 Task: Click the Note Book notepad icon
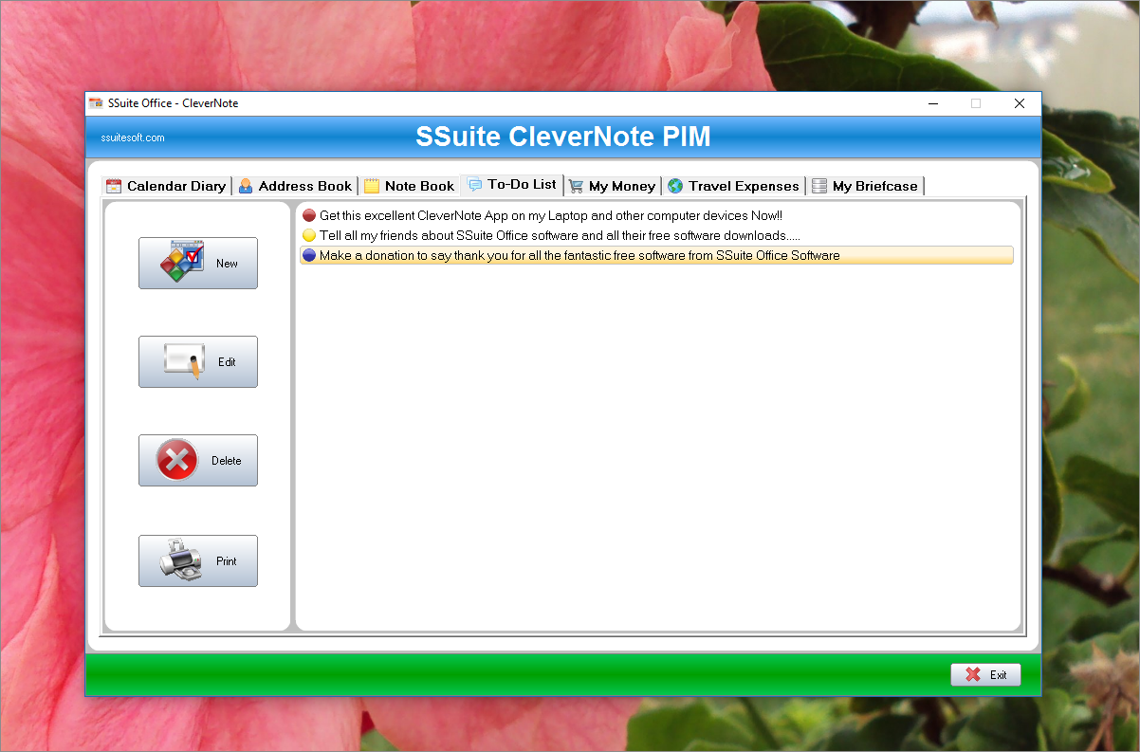(x=372, y=186)
